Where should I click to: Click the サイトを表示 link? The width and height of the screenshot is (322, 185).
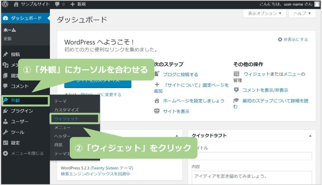click(176, 111)
